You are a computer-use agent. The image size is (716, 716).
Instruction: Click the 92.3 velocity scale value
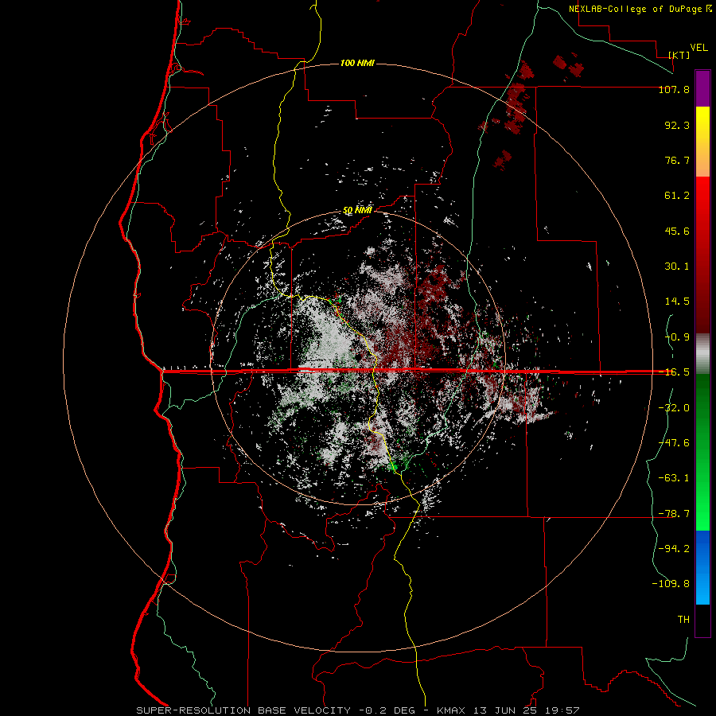coord(677,125)
